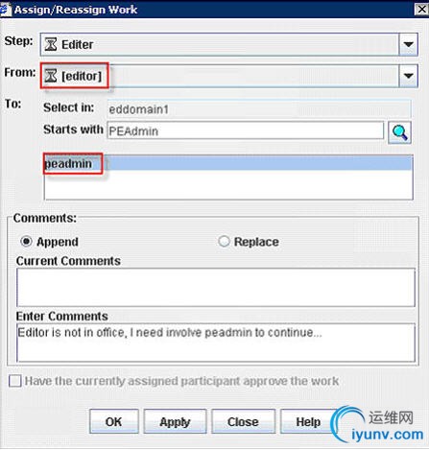
Task: Click the Close button
Action: click(x=243, y=421)
